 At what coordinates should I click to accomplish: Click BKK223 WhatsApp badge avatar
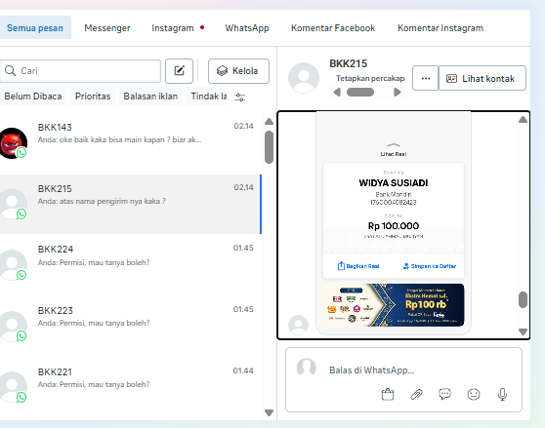(13, 326)
